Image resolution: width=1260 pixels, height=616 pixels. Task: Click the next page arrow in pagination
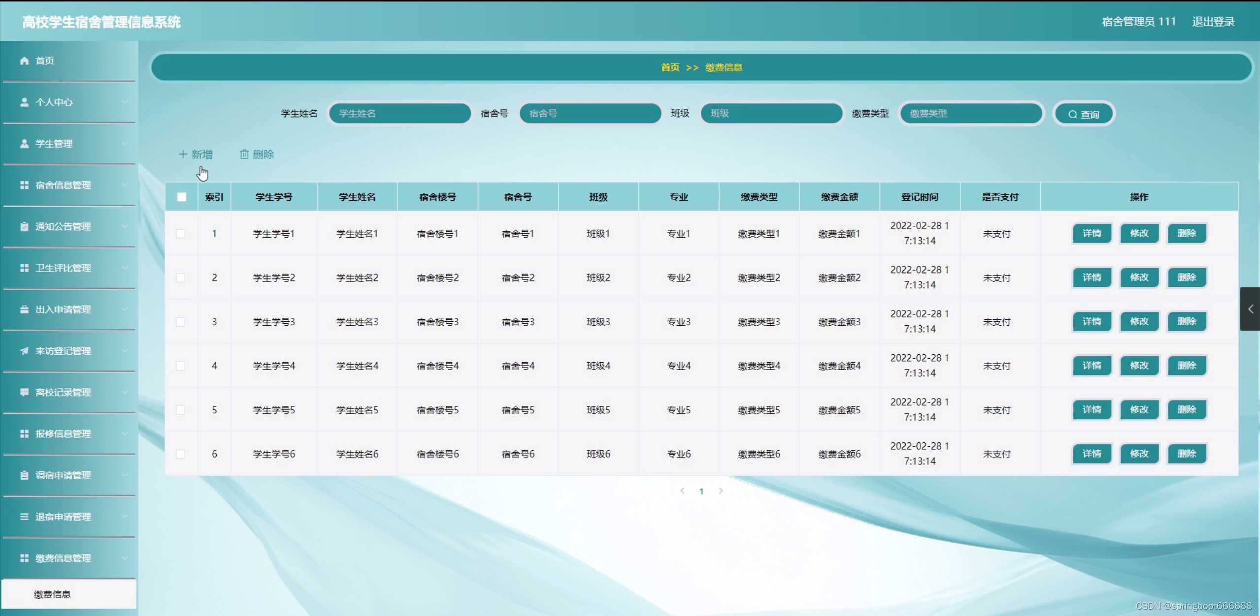pos(721,491)
